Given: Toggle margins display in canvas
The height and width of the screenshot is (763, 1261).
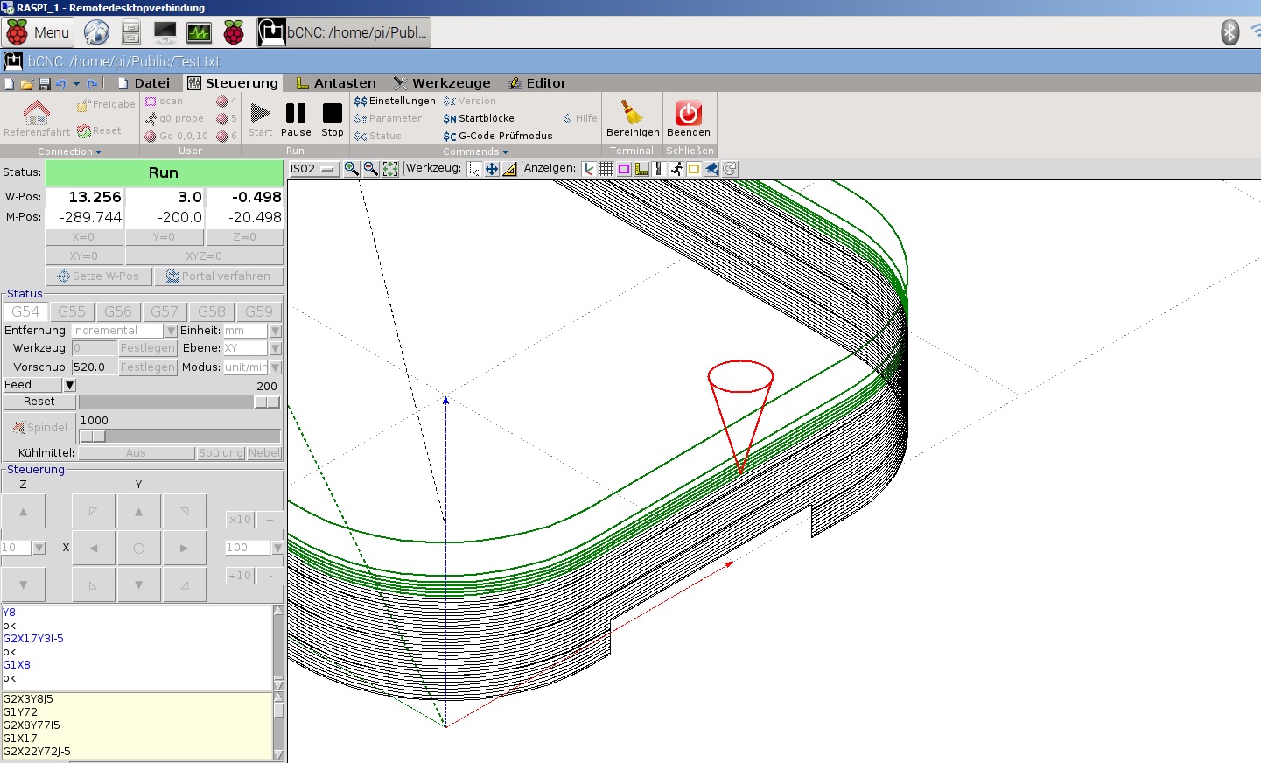Looking at the screenshot, I should click(x=624, y=168).
